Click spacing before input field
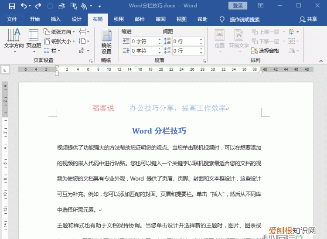327x239 pixels. (x=186, y=41)
